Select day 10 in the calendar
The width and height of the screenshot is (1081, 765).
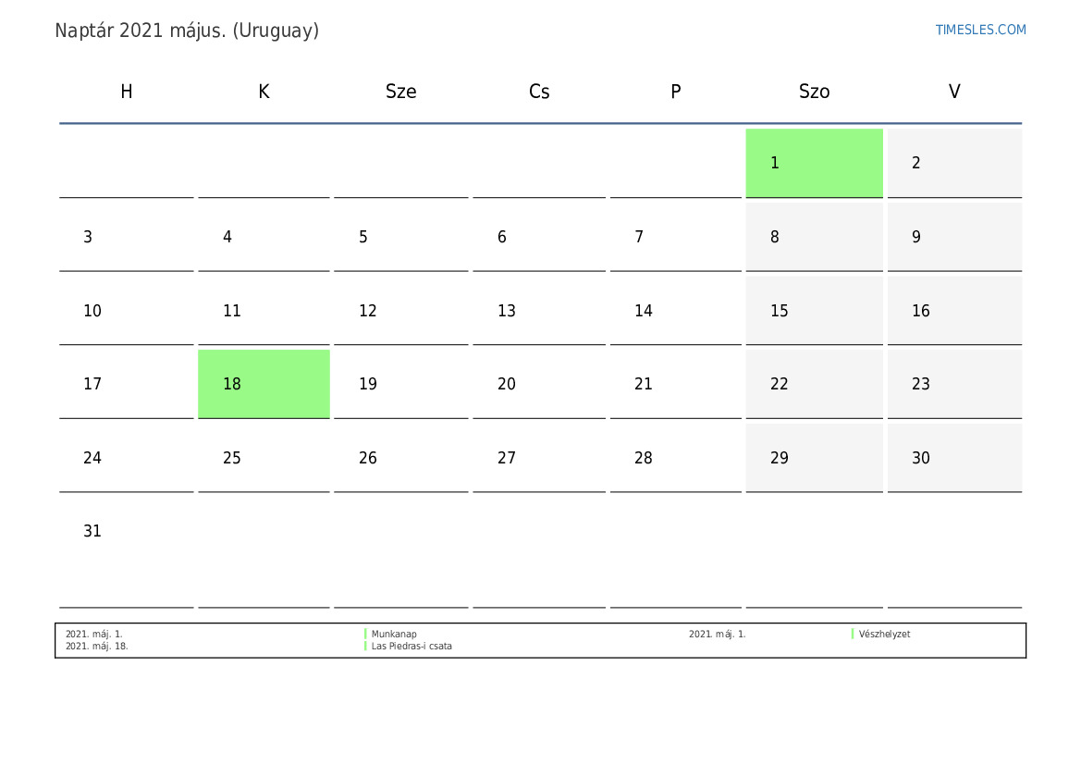126,311
